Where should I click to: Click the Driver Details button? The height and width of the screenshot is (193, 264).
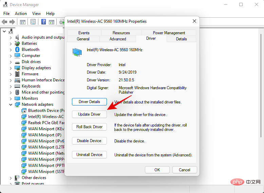pyautogui.click(x=89, y=102)
